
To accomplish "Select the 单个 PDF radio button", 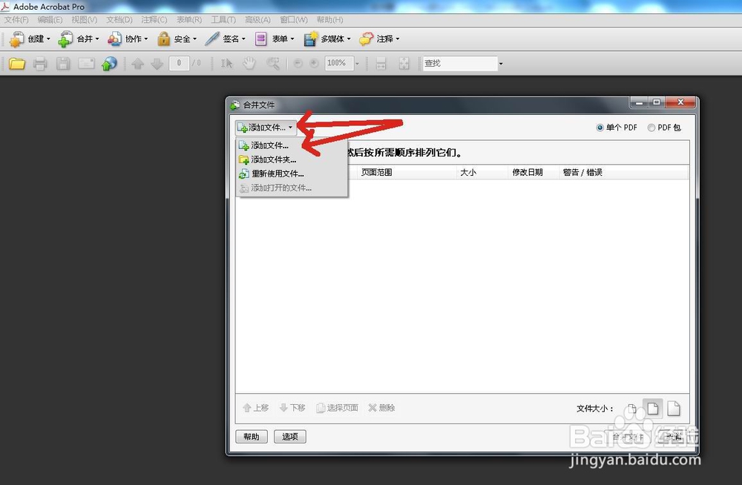I will tap(601, 127).
